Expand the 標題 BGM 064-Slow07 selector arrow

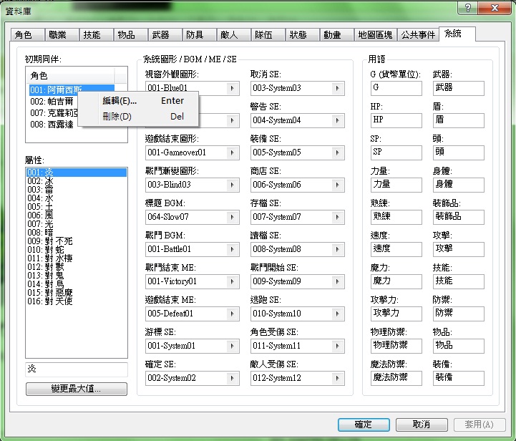pyautogui.click(x=233, y=217)
